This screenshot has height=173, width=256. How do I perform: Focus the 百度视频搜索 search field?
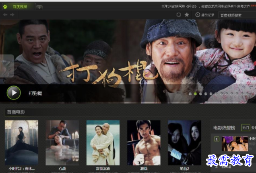coord(237,15)
